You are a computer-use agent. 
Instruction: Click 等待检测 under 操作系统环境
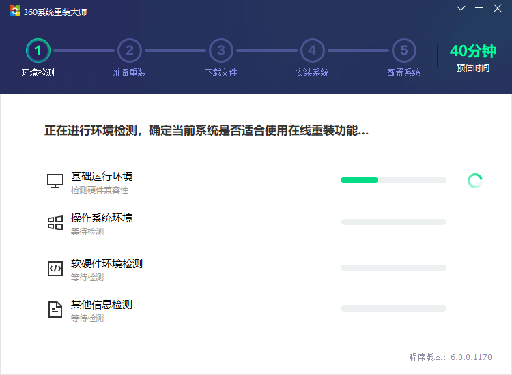click(x=87, y=232)
